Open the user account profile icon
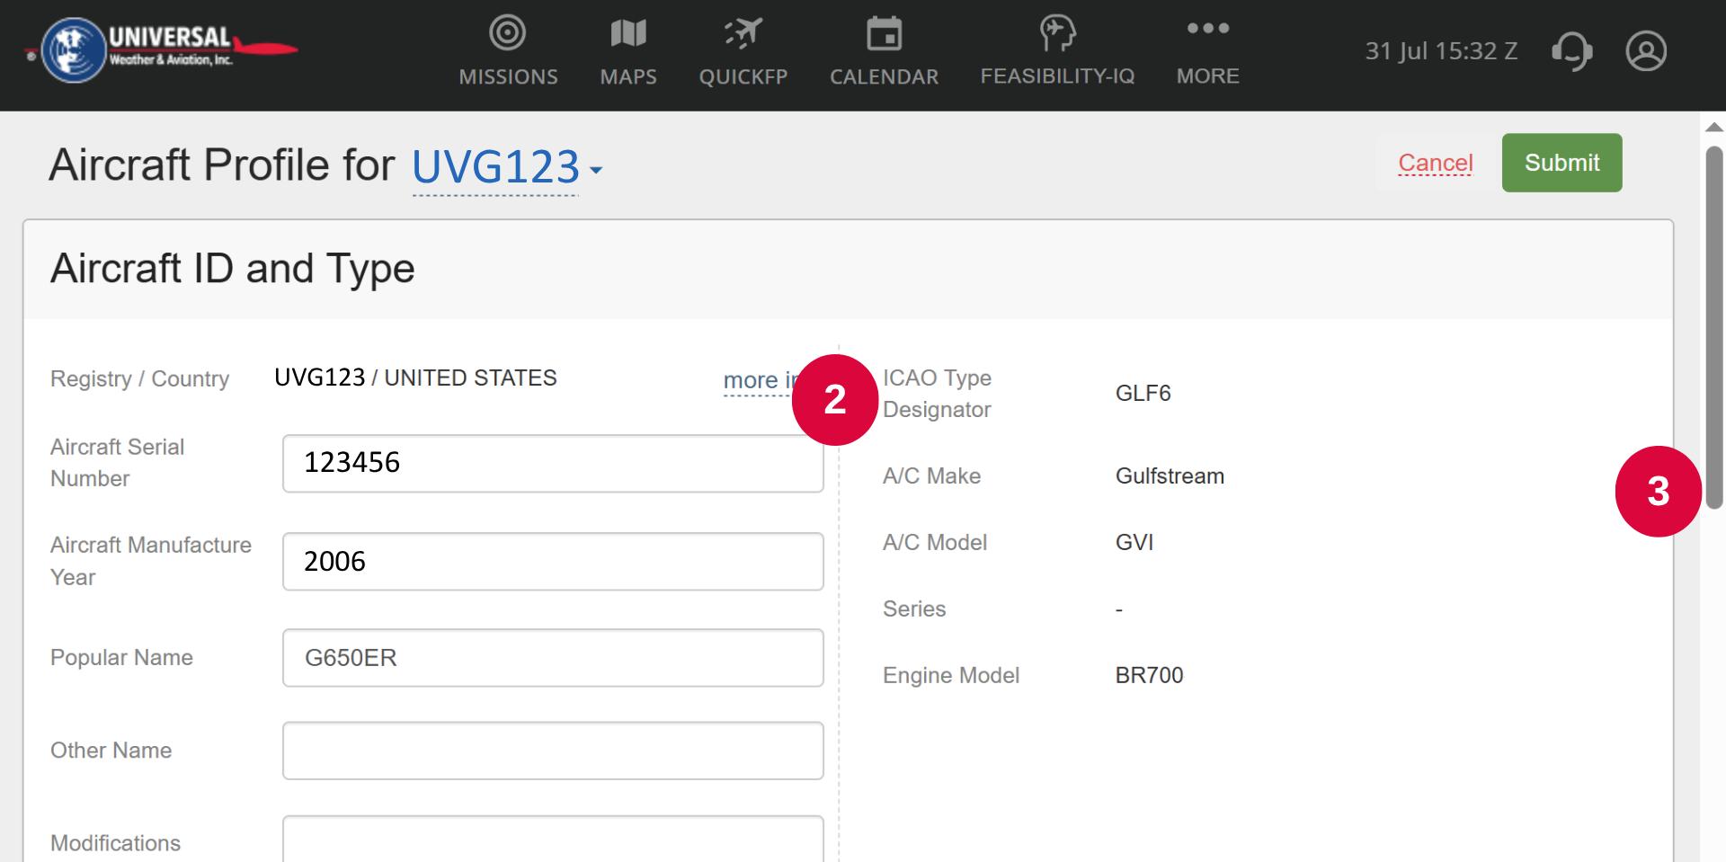The image size is (1726, 862). point(1646,50)
